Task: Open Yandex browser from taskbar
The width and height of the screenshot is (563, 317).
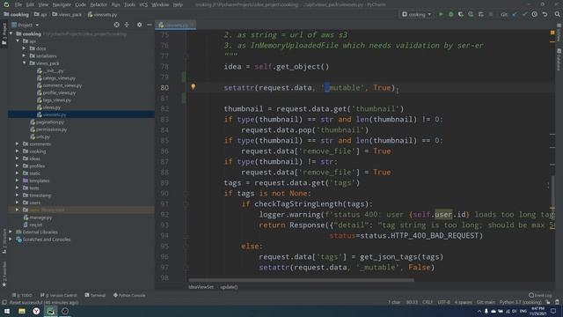Action: 36,311
